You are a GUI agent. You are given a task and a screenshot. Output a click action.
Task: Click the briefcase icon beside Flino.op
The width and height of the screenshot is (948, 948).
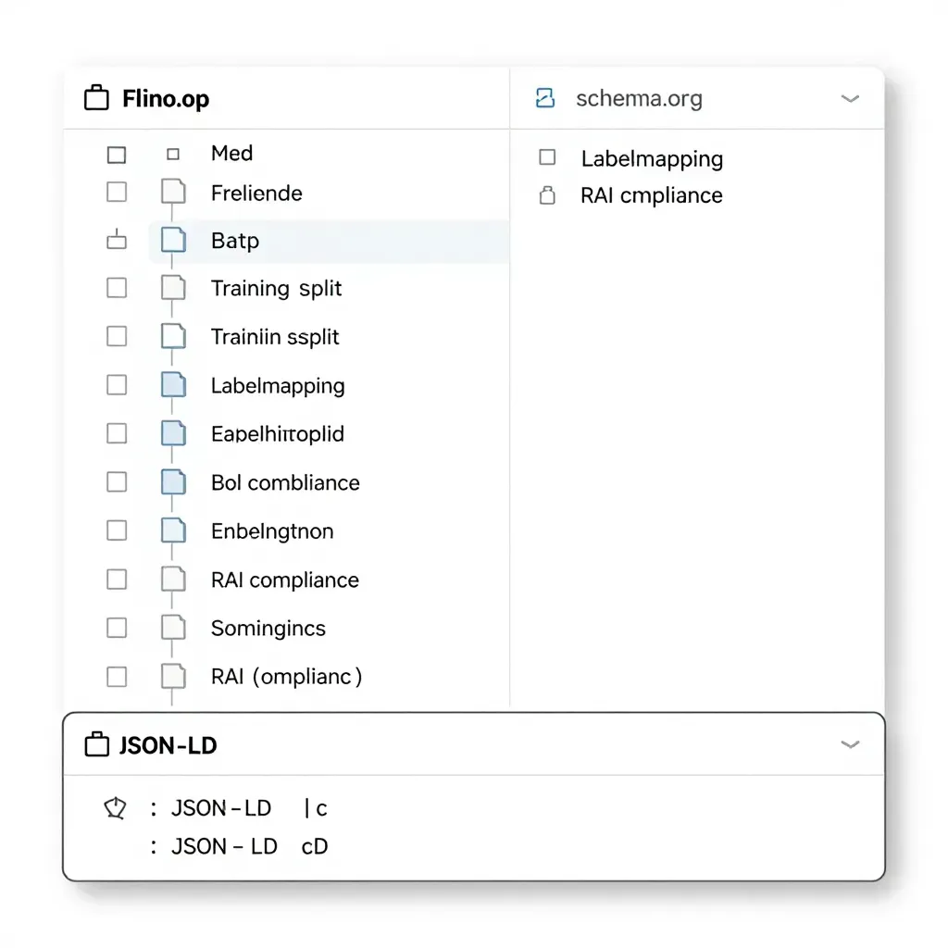pyautogui.click(x=96, y=98)
